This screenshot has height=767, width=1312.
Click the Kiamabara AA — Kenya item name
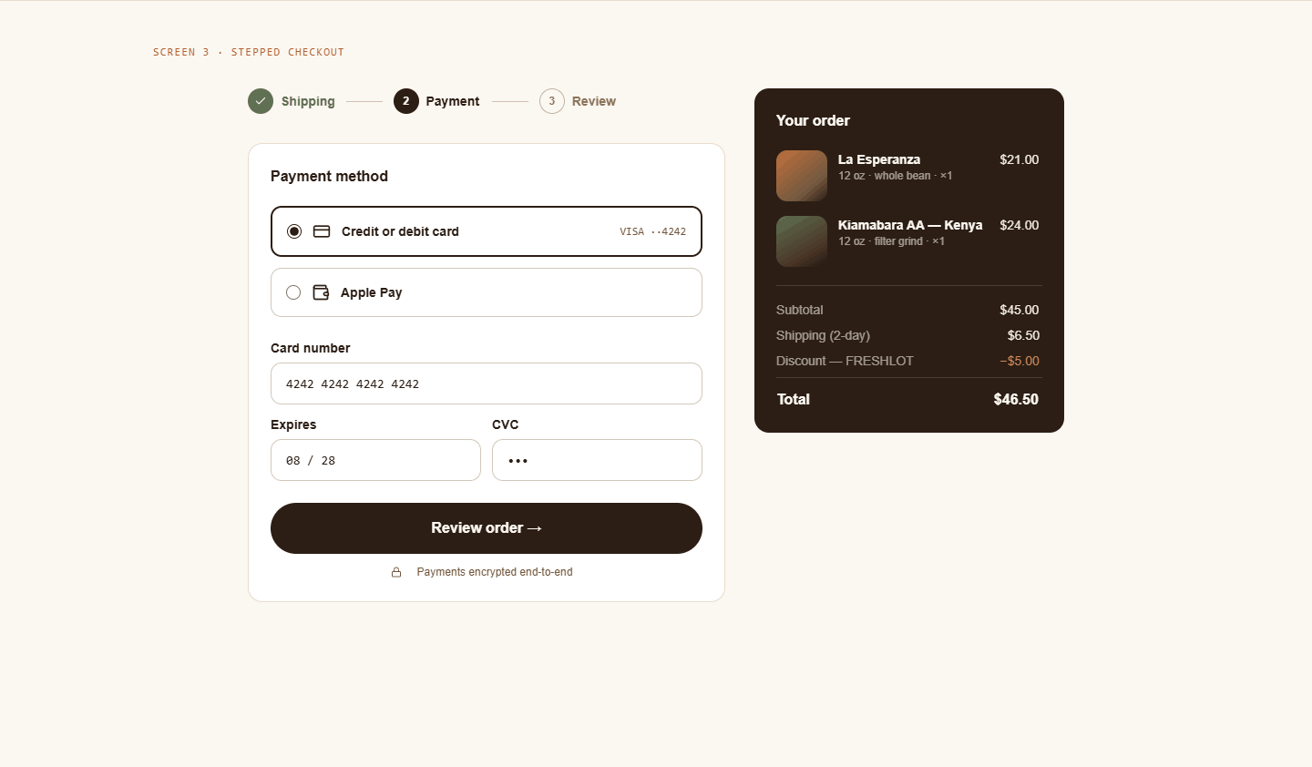coord(910,225)
